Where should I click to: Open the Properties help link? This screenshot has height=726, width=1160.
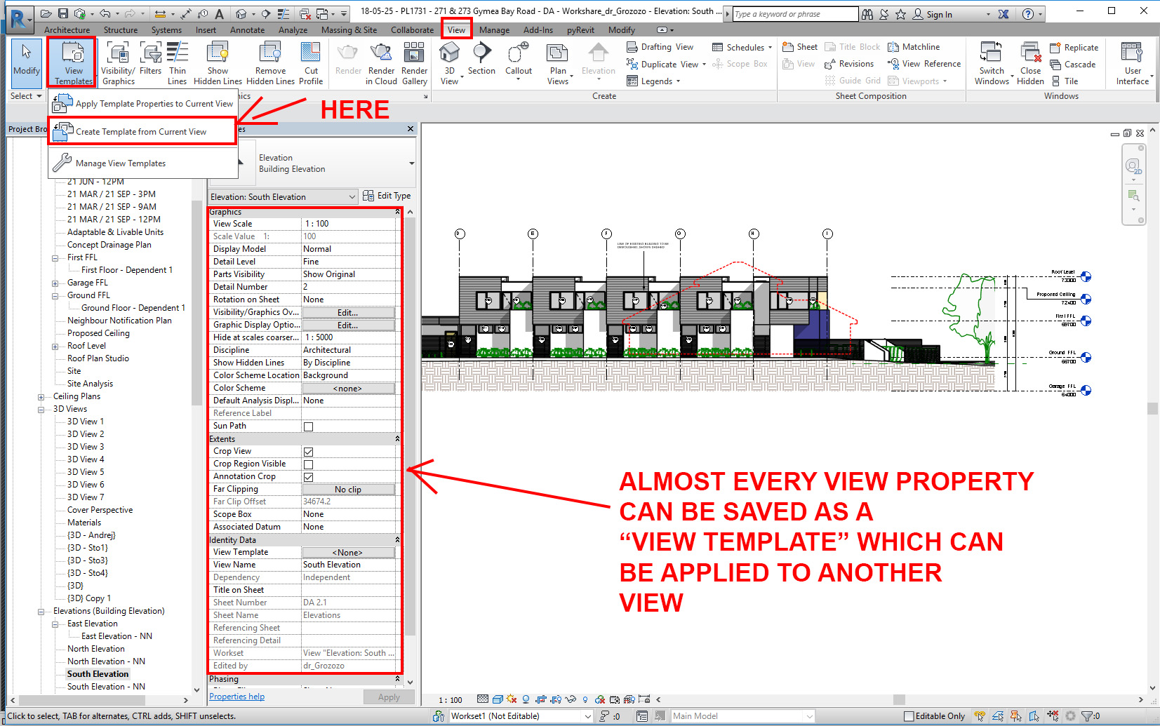pos(236,696)
